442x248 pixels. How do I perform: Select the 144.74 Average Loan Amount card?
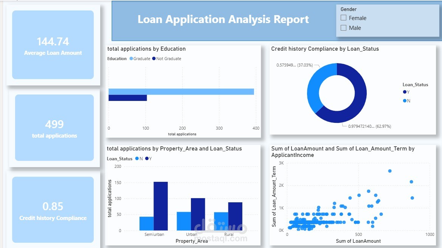pyautogui.click(x=53, y=45)
